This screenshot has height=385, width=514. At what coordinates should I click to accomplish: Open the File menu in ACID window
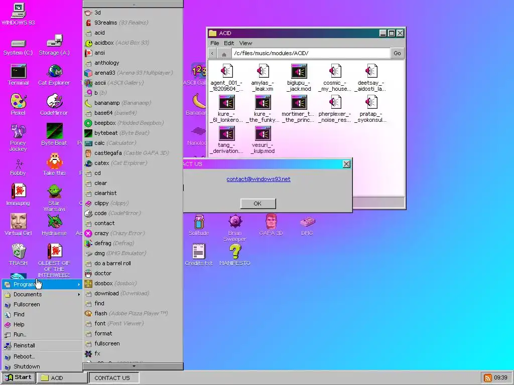215,43
